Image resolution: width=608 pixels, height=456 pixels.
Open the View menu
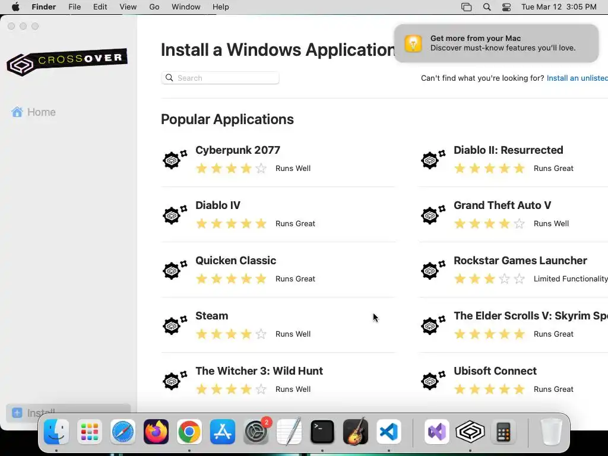(128, 7)
